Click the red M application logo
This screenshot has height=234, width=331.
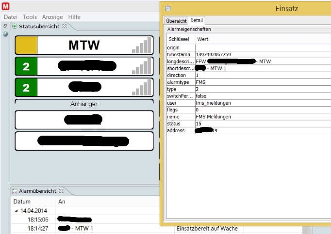click(x=5, y=6)
